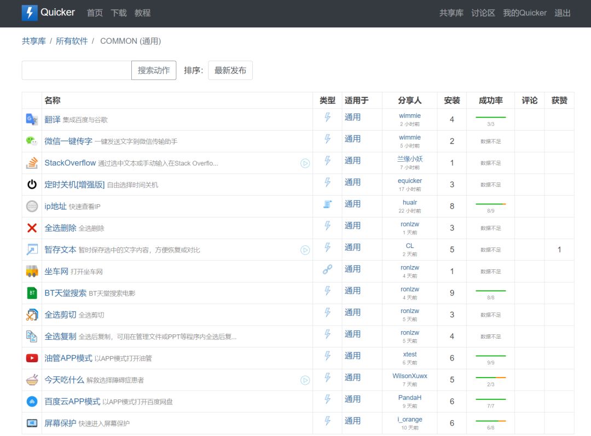591x436 pixels.
Task: Play the video preview for 今天吃什么
Action: 305,380
